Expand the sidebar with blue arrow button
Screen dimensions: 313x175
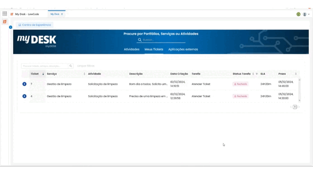pos(10,27)
